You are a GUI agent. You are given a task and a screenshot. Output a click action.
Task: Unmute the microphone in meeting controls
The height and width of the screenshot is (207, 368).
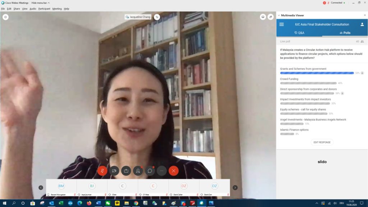pos(102,171)
